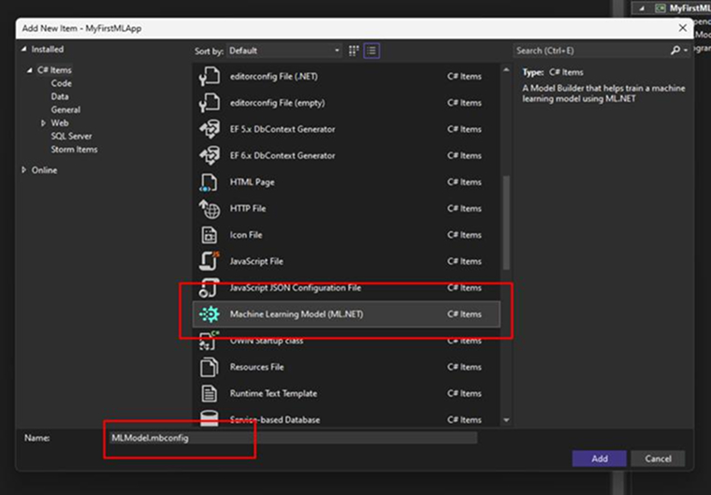Image resolution: width=711 pixels, height=495 pixels.
Task: Collapse the Installed section
Action: click(x=24, y=50)
